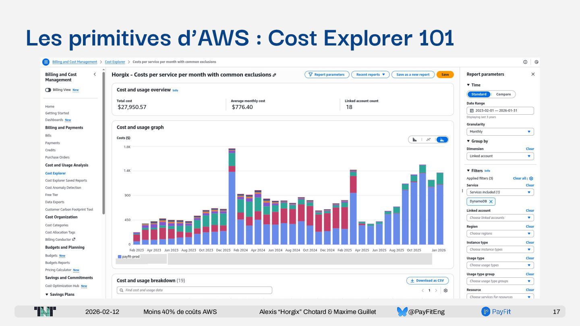Clear the Region filter

pyautogui.click(x=530, y=227)
